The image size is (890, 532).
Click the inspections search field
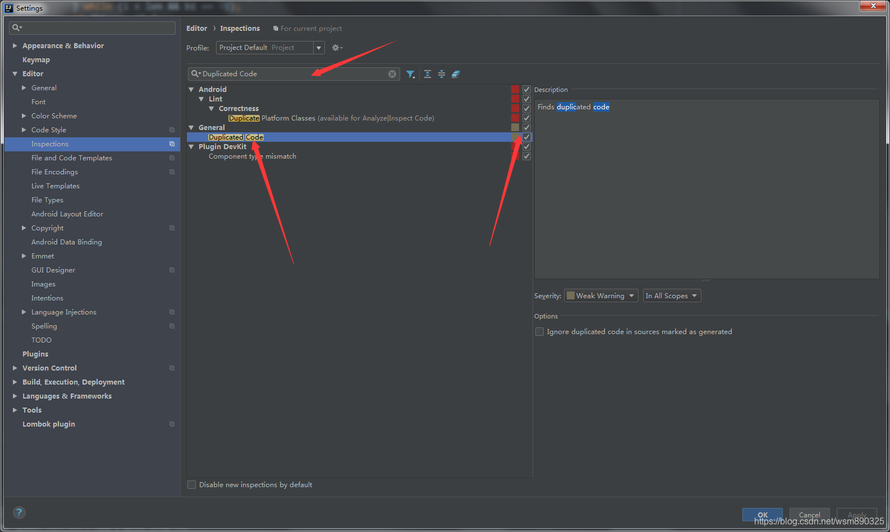(x=293, y=74)
